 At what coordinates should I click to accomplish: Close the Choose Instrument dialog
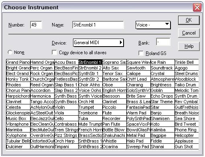[197, 7]
